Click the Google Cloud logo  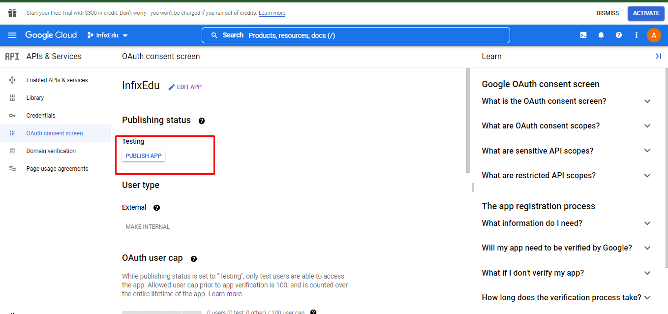pos(51,35)
